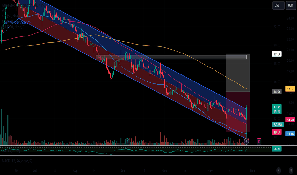
Task: Select the MA (200, close, 0) legend
Action: point(13,27)
